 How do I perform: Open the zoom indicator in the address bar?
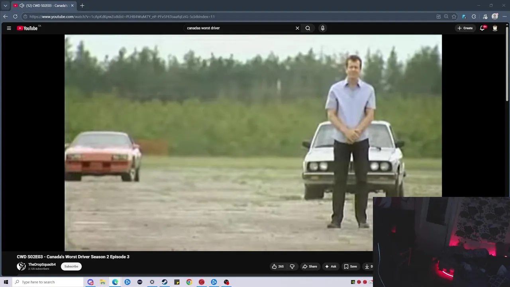coord(446,16)
